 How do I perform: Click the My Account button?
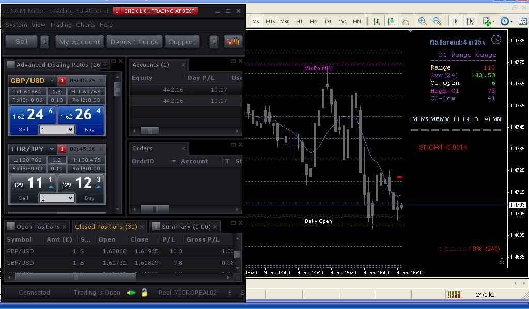(79, 42)
